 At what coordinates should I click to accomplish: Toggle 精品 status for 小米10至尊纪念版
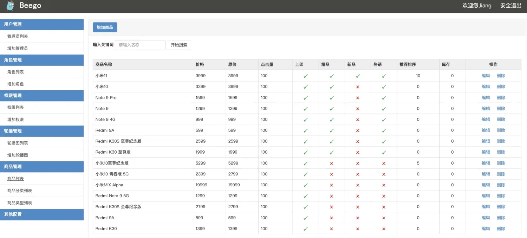click(x=332, y=163)
